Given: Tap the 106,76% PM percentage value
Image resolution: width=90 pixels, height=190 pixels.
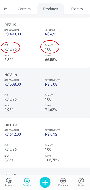Looking at the screenshot, I should 52,160.
